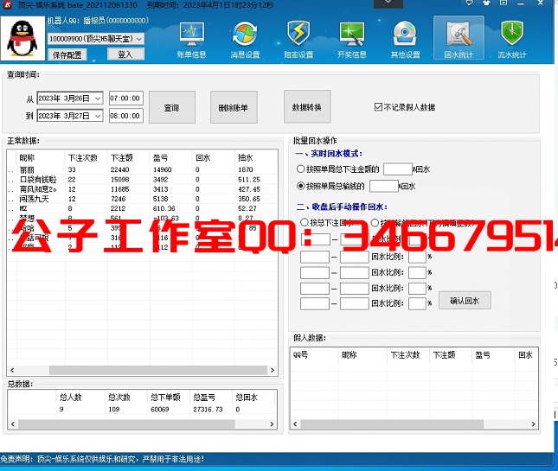This screenshot has width=558, height=471.
Task: Select the 南风知意 row
Action: pos(142,189)
